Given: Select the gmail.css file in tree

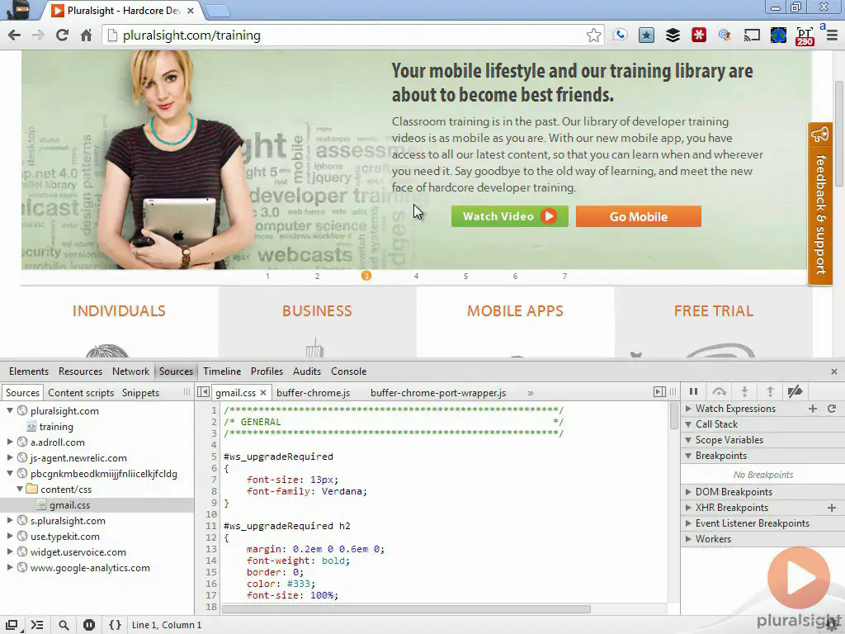Looking at the screenshot, I should [69, 505].
